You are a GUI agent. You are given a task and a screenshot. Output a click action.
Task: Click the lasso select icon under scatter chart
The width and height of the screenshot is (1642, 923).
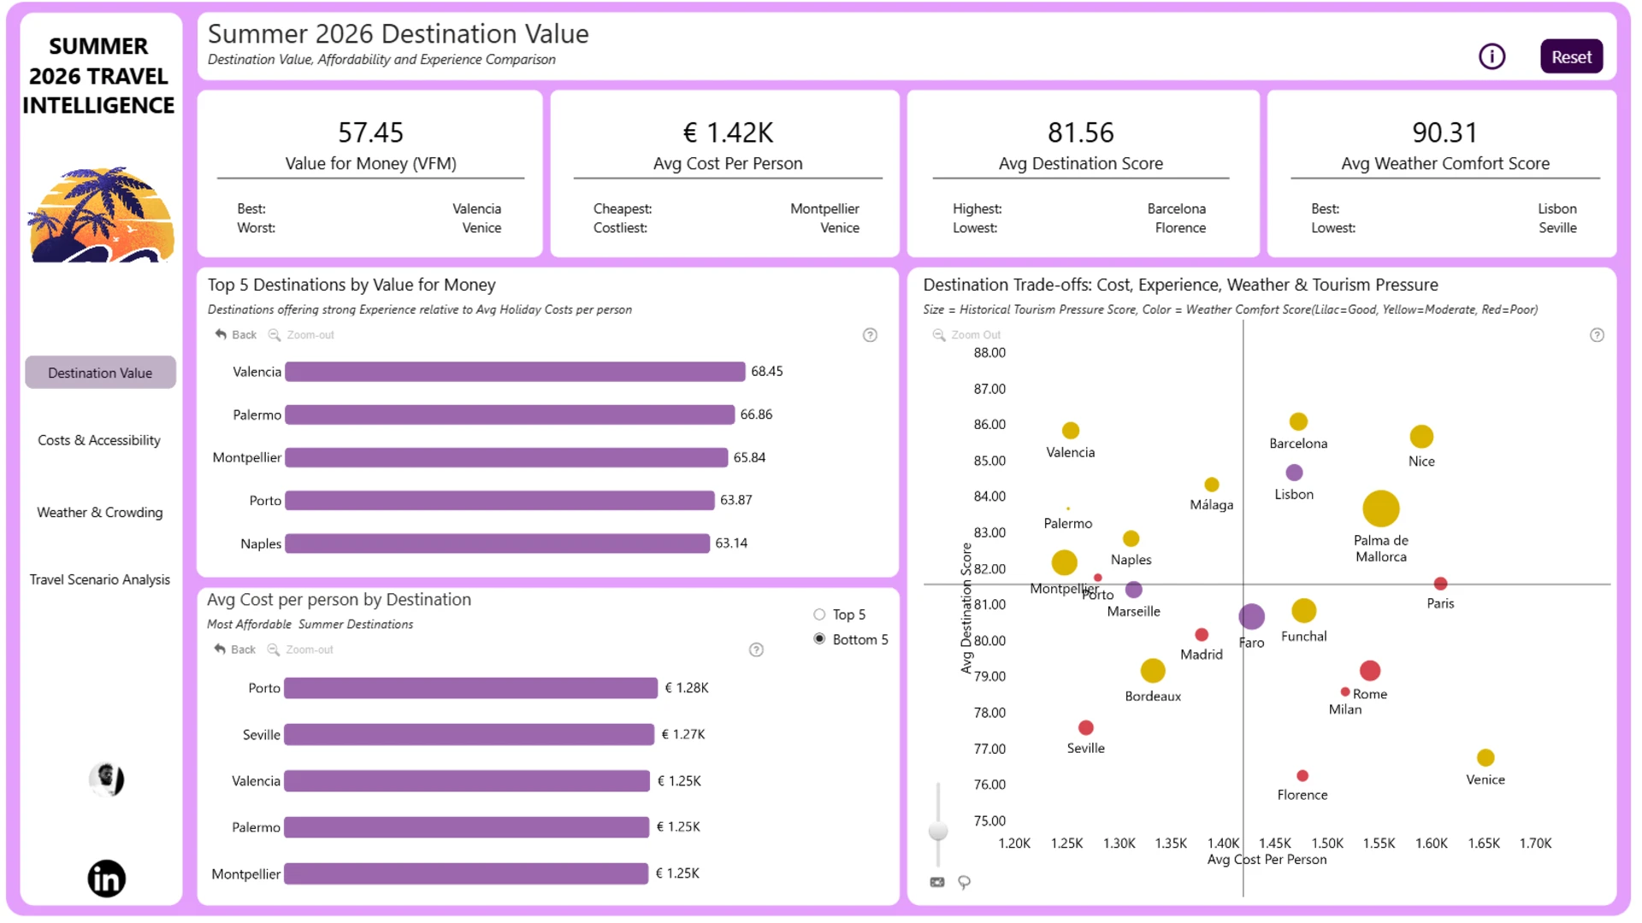[x=964, y=882]
